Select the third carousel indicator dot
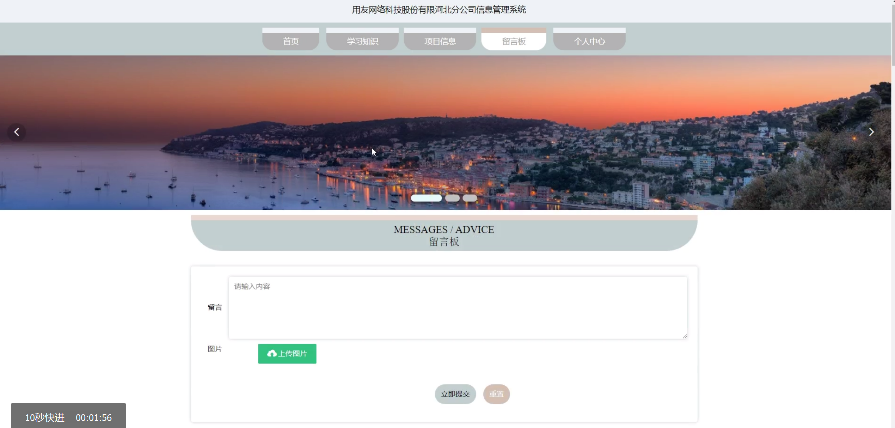The width and height of the screenshot is (895, 428). pyautogui.click(x=470, y=198)
